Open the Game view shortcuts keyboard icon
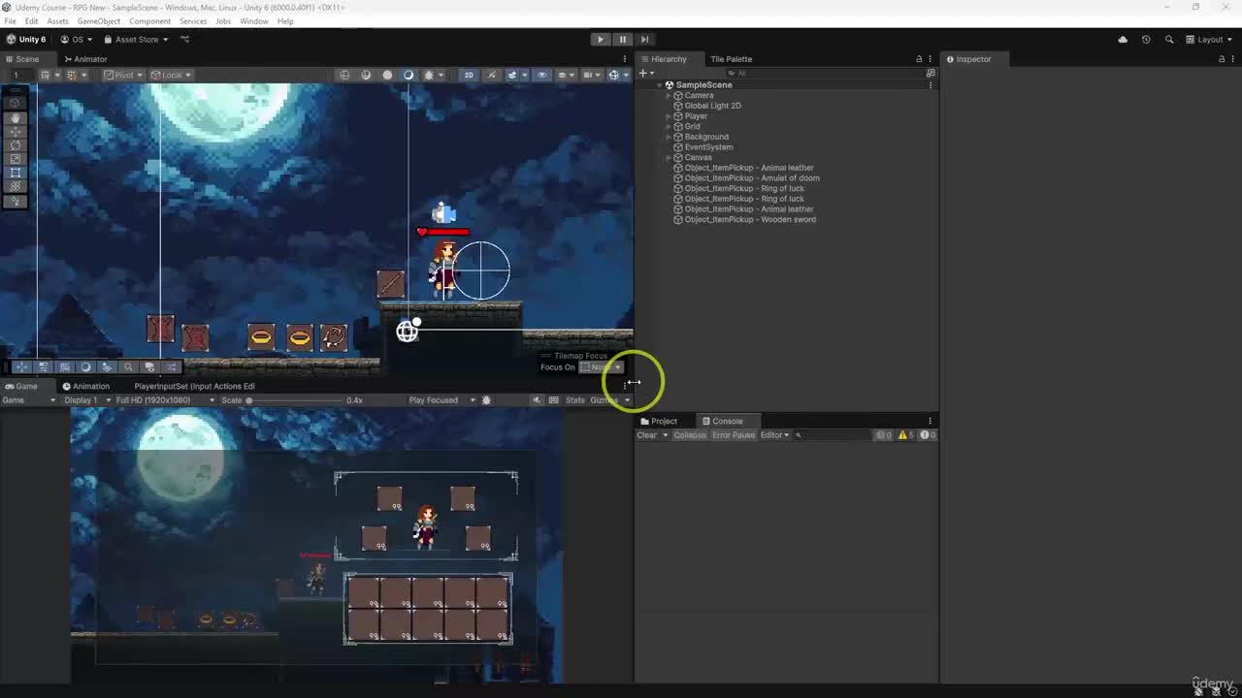 point(554,400)
